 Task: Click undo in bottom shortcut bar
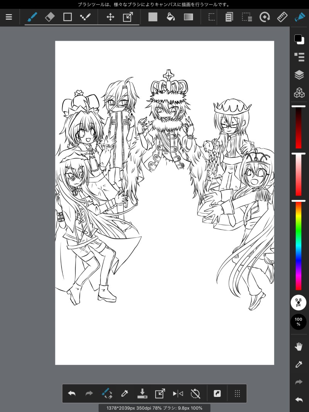coord(72,393)
